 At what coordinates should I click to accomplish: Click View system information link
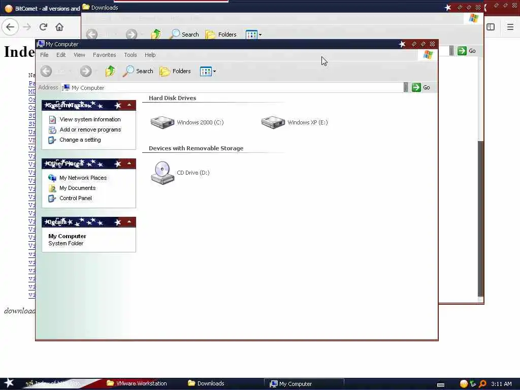[x=90, y=119]
